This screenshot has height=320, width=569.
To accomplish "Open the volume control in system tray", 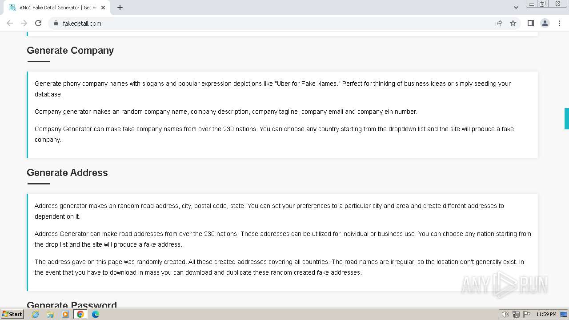I will pos(505,314).
